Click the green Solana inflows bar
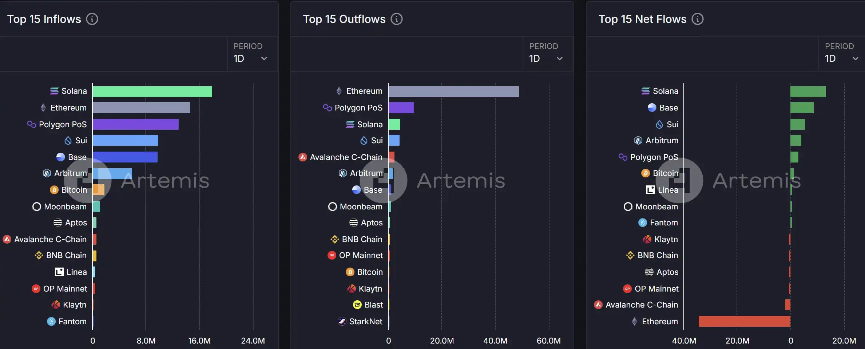 tap(152, 92)
